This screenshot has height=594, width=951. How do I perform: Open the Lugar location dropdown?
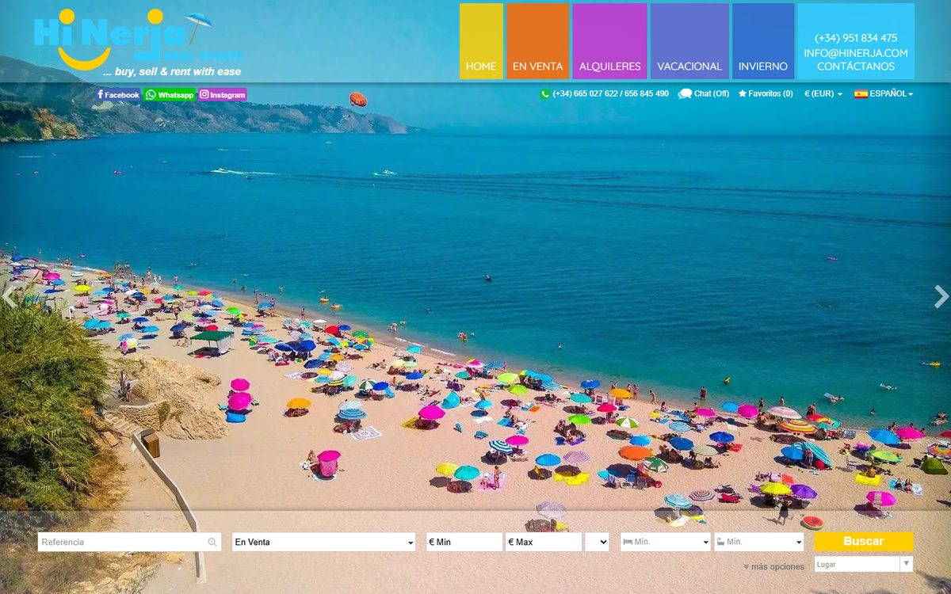point(864,564)
